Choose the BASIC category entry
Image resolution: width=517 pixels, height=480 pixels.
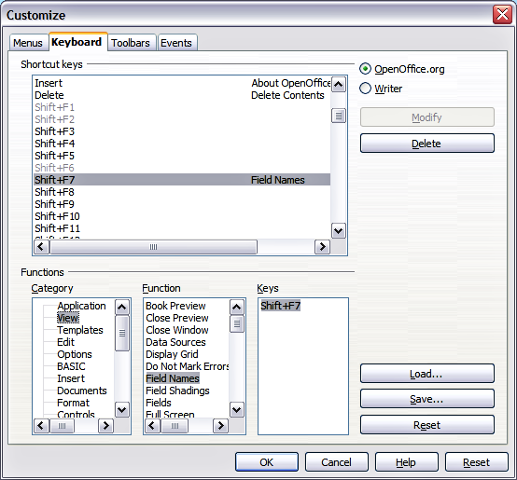pos(71,366)
